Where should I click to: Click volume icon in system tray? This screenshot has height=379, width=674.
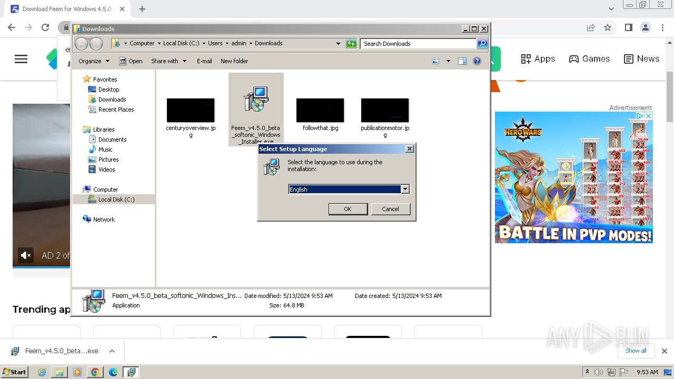[x=599, y=372]
